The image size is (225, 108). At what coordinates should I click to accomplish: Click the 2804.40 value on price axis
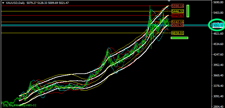(x=218, y=107)
